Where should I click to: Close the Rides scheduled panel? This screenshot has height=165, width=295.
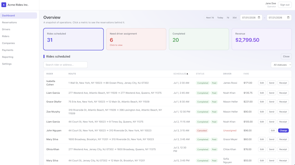click(286, 56)
